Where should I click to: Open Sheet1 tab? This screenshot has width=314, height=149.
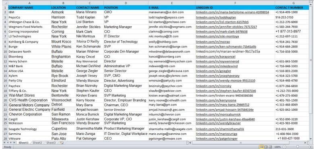[x=24, y=143]
